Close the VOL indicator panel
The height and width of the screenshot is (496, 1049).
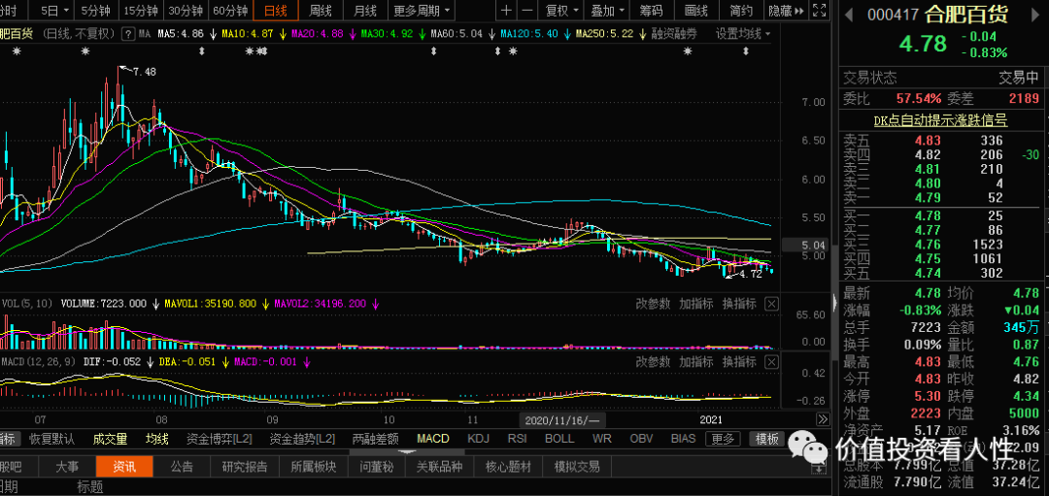[x=771, y=304]
